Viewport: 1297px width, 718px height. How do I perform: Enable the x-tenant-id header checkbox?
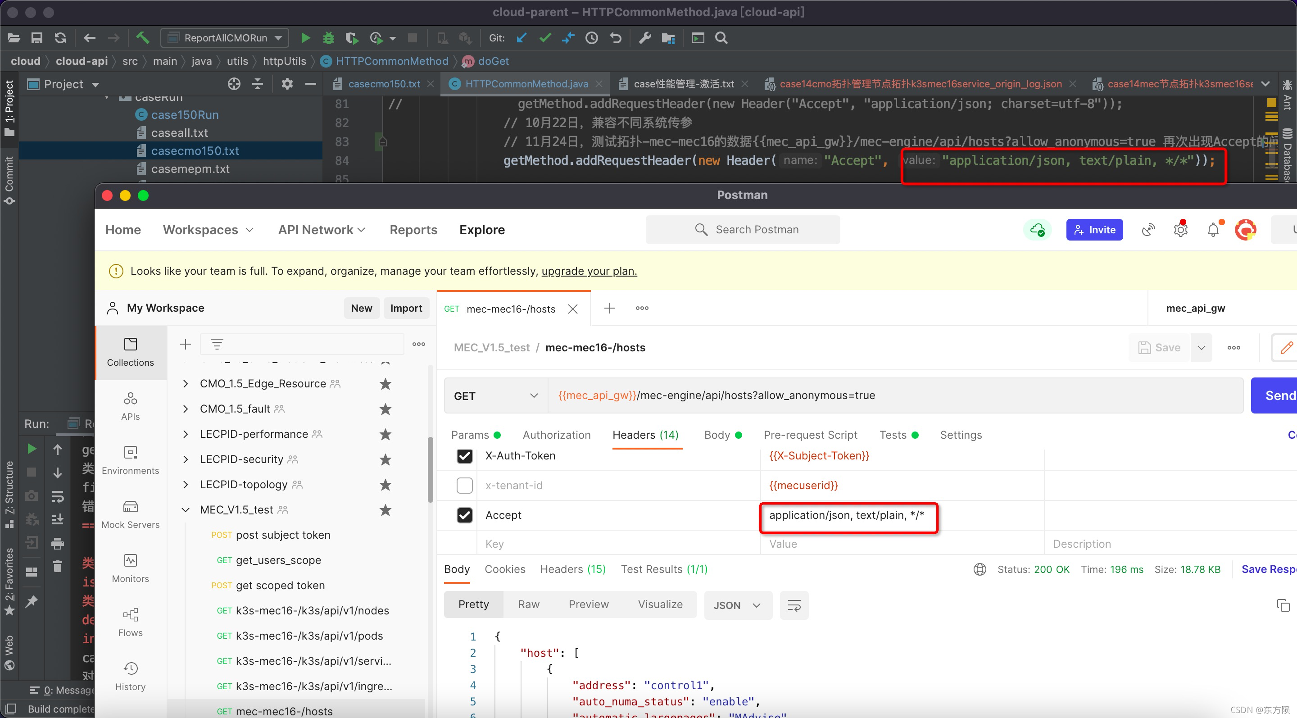(x=464, y=486)
